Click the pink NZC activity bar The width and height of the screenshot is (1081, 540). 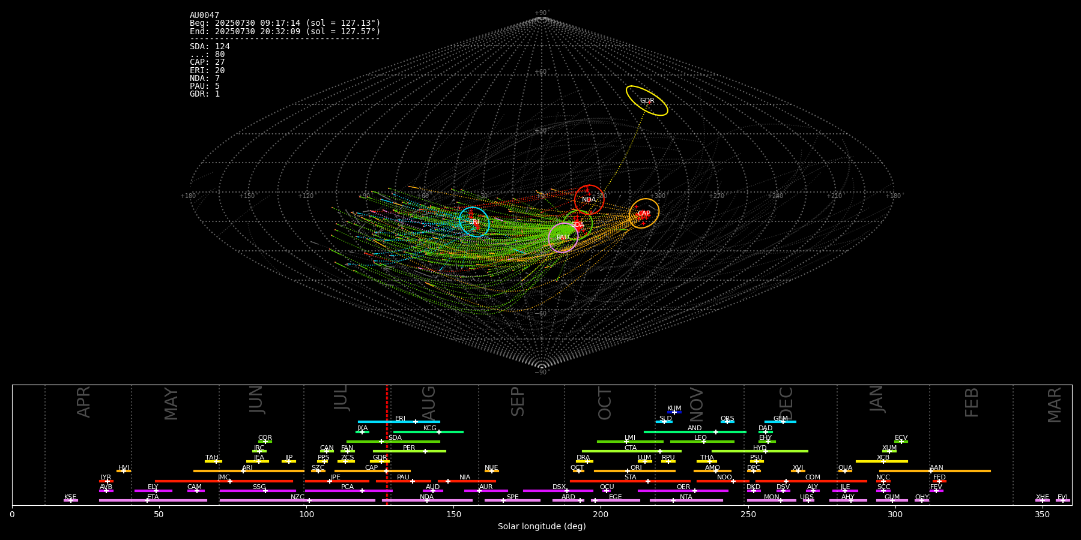297,500
